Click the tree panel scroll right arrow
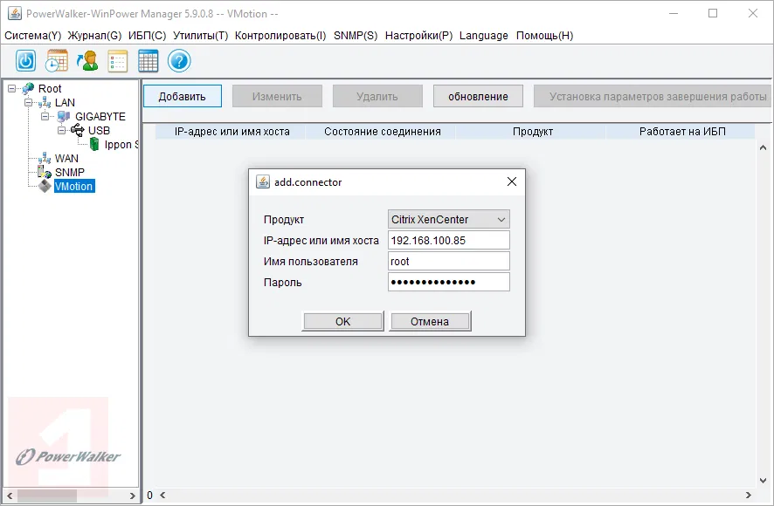Screen dimensions: 774x506 point(132,496)
